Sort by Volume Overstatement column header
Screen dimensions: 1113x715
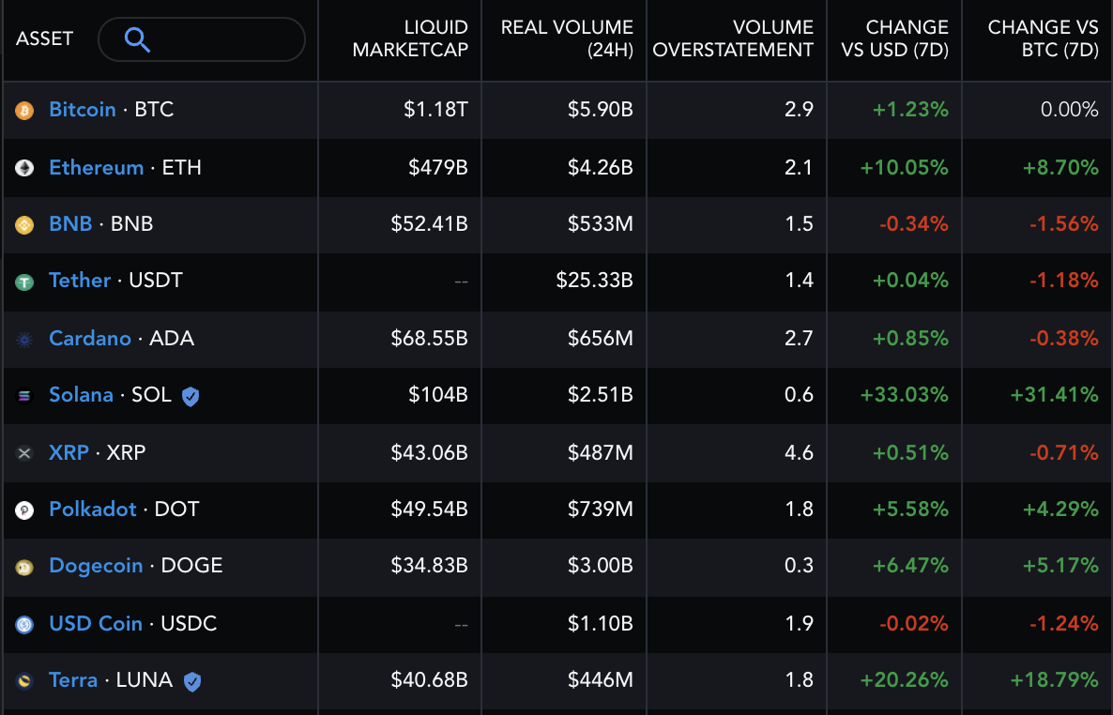click(733, 38)
